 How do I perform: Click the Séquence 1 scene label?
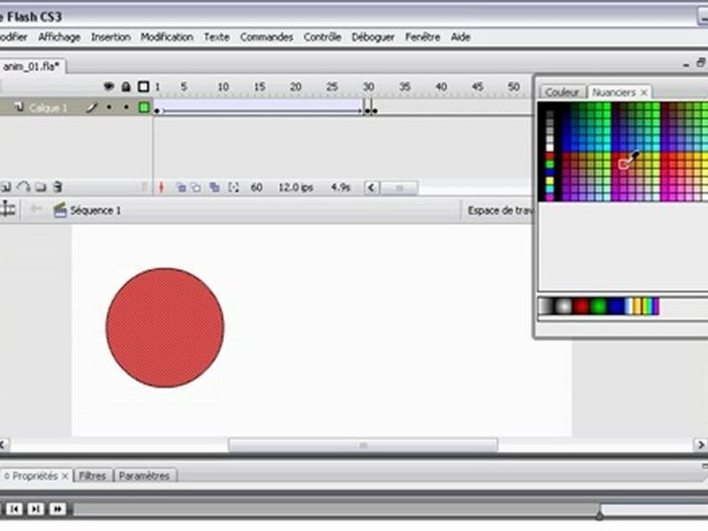pyautogui.click(x=95, y=210)
